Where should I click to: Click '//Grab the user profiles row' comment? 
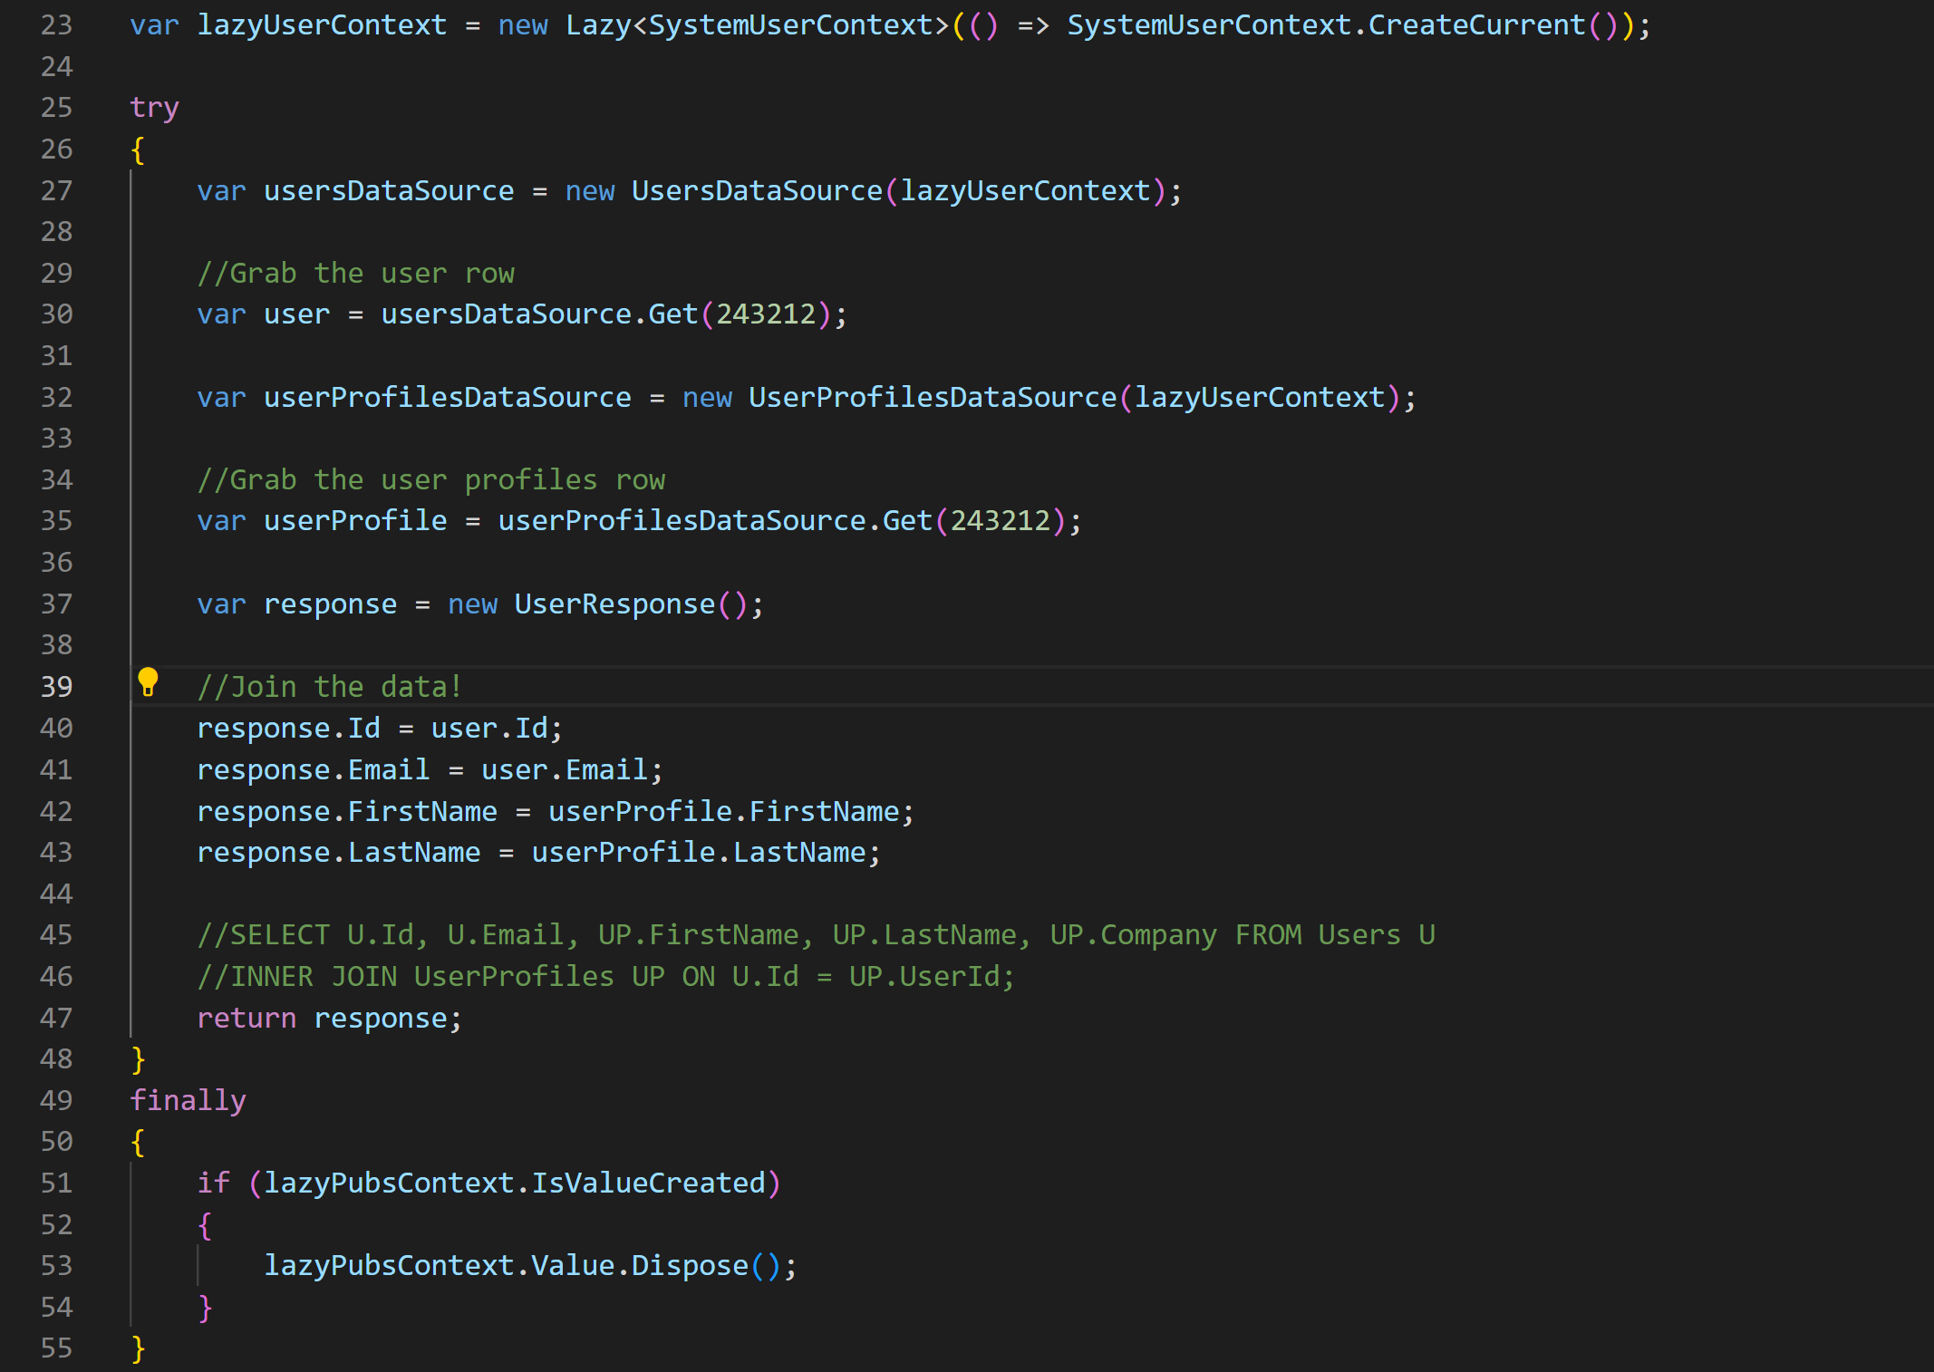pos(430,480)
